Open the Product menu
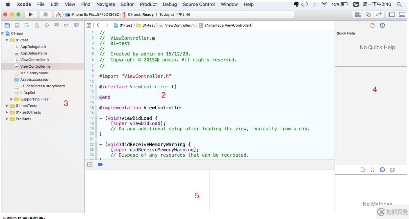Image resolution: width=409 pixels, height=219 pixels. [x=148, y=4]
